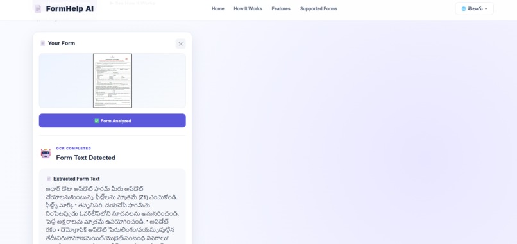Close the Your Form panel

(x=180, y=44)
